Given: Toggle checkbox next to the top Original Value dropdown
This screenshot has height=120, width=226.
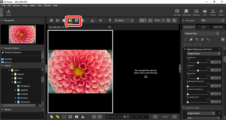Looking at the screenshot, I should (223, 33).
